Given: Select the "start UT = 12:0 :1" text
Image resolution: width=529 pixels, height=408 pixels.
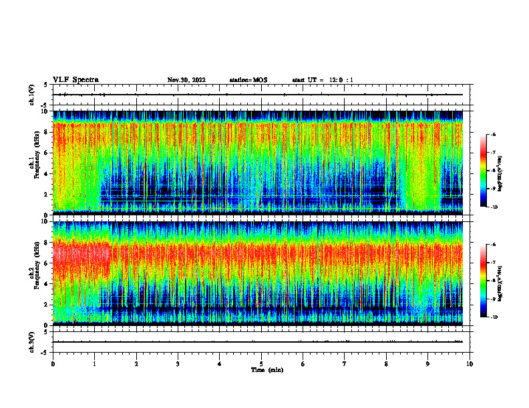Looking at the screenshot, I should click(x=323, y=80).
